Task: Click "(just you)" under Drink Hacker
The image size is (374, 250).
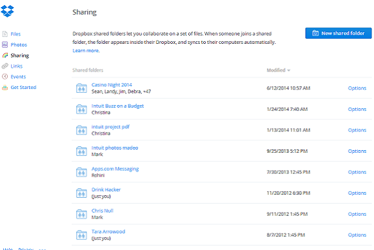Action: pyautogui.click(x=101, y=197)
